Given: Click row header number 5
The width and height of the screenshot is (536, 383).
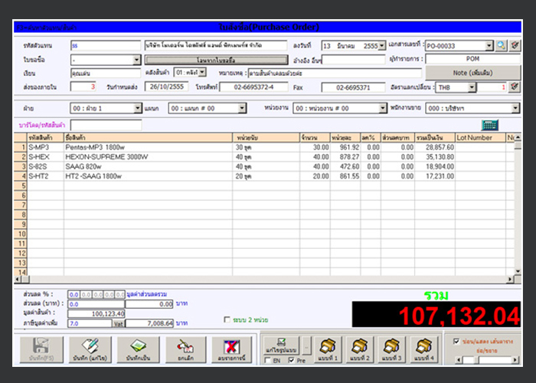Looking at the screenshot, I should tap(21, 185).
